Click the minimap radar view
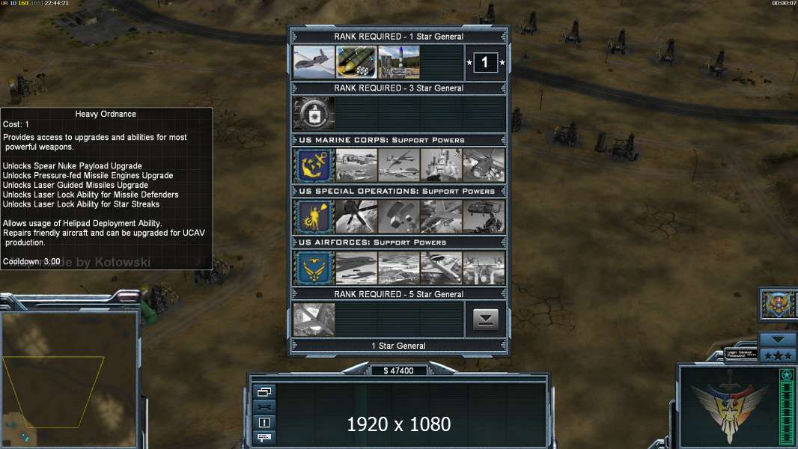 tap(69, 379)
